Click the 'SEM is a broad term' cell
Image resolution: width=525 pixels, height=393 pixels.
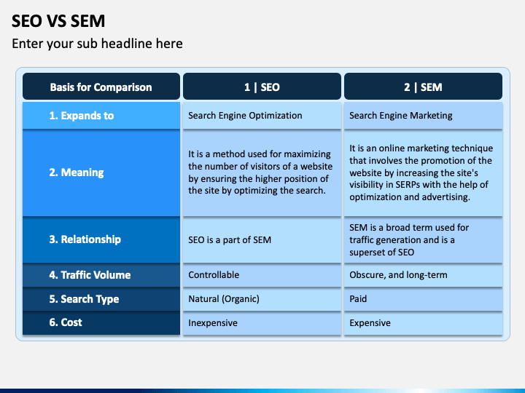coord(423,239)
